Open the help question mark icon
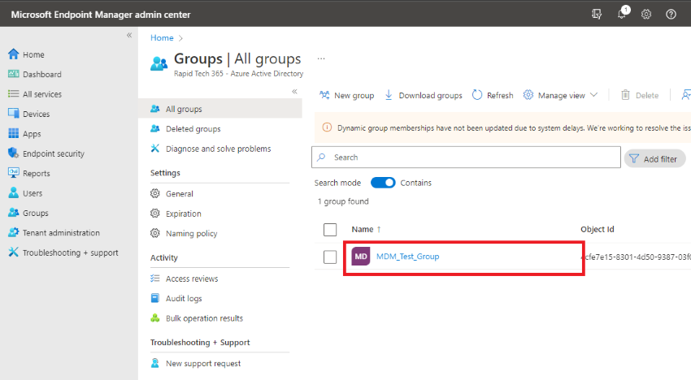The height and width of the screenshot is (380, 691). [x=671, y=14]
